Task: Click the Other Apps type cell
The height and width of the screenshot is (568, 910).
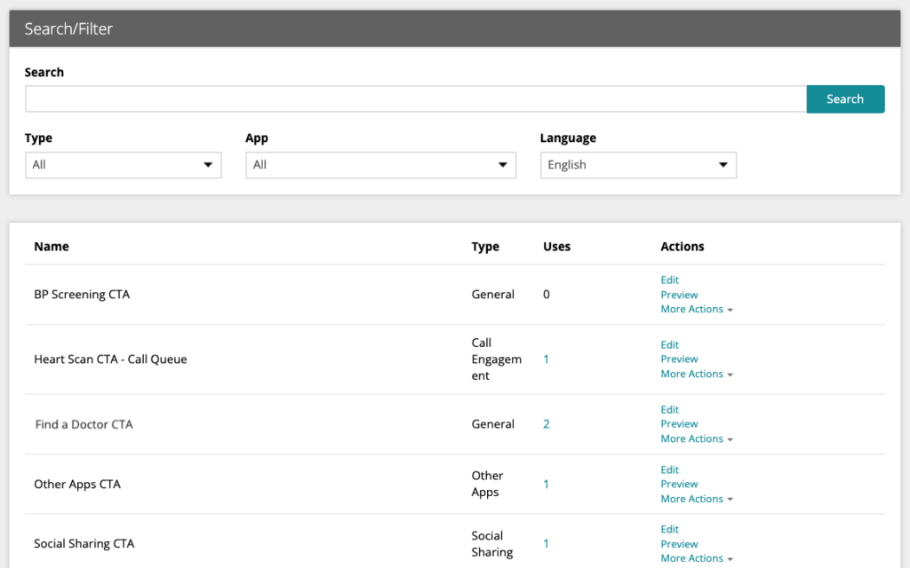Action: tap(487, 484)
